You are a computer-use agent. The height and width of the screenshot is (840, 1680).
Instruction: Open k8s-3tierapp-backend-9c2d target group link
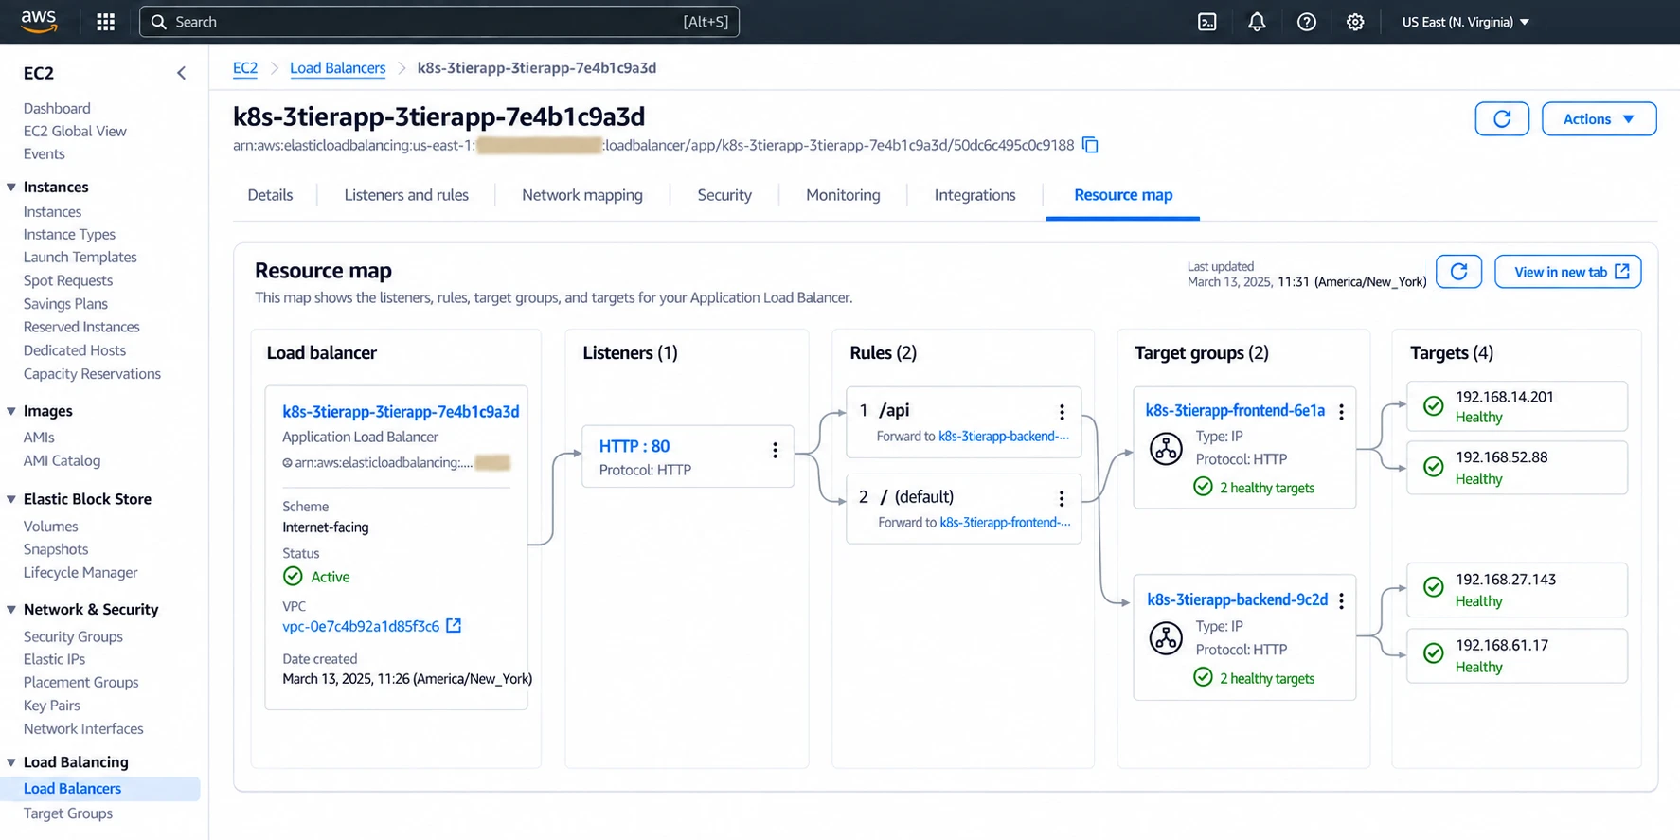tap(1237, 599)
